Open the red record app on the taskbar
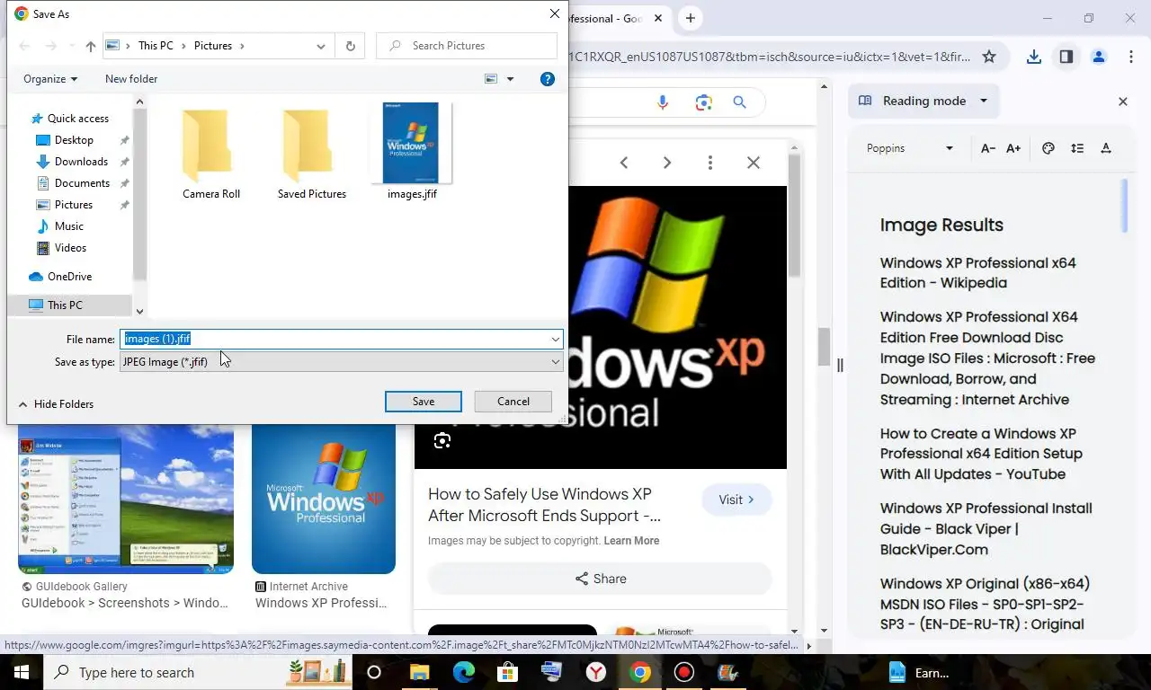 (x=683, y=672)
